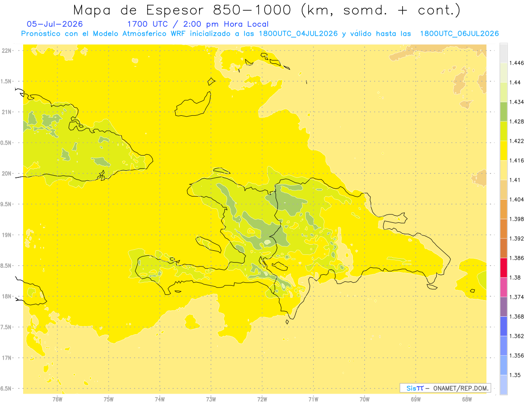Click the colorbar value 1.434

point(517,102)
